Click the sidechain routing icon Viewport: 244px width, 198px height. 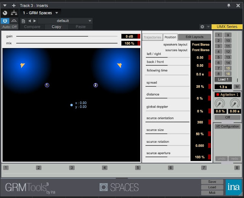coord(14,13)
